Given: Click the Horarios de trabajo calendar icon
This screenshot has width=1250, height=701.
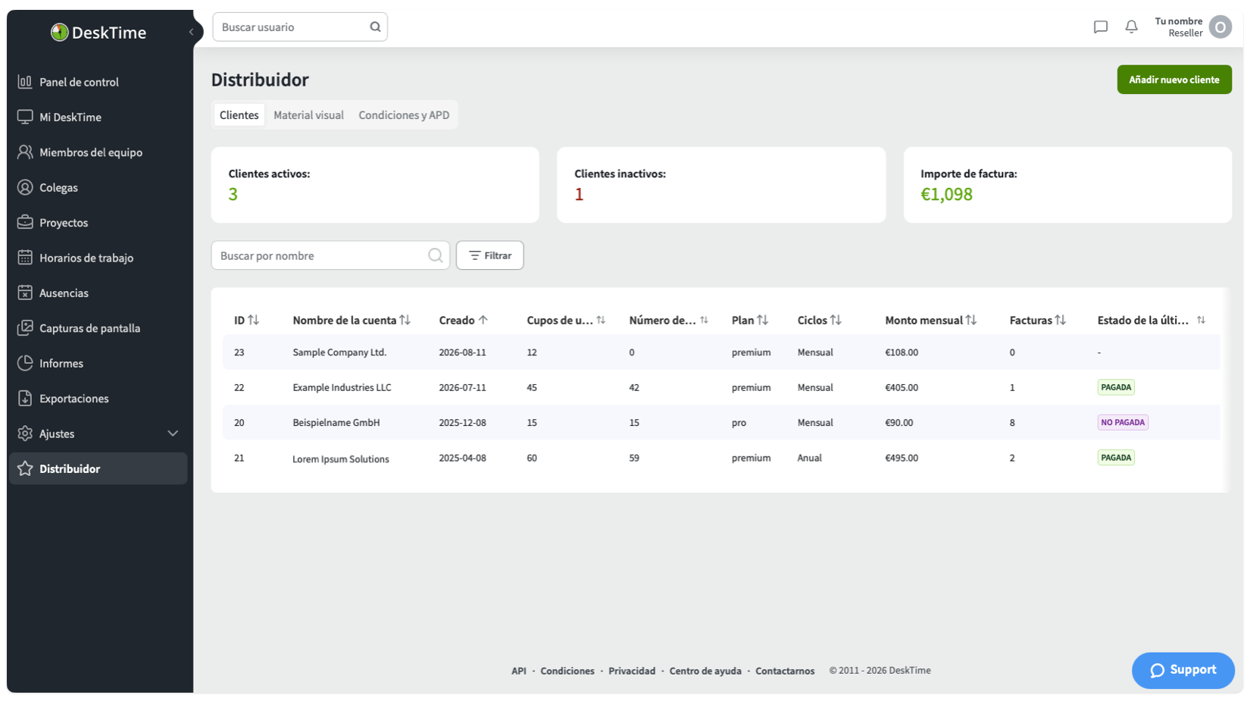Looking at the screenshot, I should click(x=25, y=257).
